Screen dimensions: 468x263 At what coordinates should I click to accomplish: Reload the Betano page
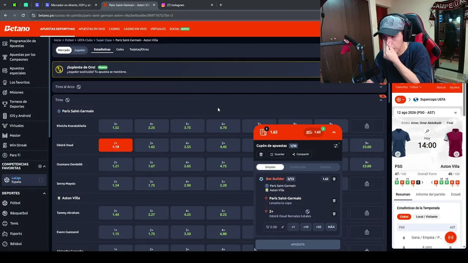click(x=23, y=15)
